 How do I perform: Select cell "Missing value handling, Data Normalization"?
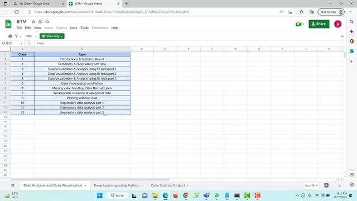82,88
